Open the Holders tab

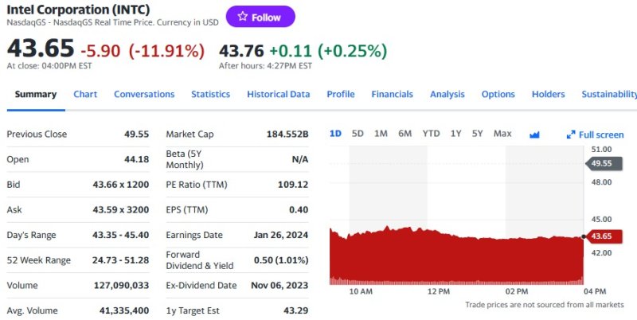[x=548, y=94]
